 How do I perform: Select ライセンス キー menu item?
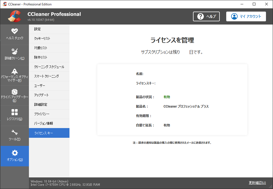point(49,133)
